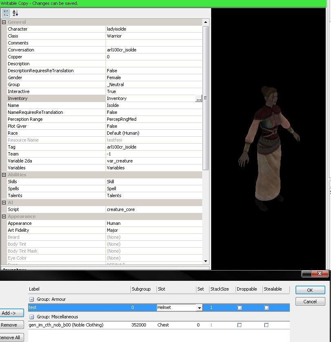
Task: Enable Droppable for Noble Clothing item
Action: click(239, 325)
